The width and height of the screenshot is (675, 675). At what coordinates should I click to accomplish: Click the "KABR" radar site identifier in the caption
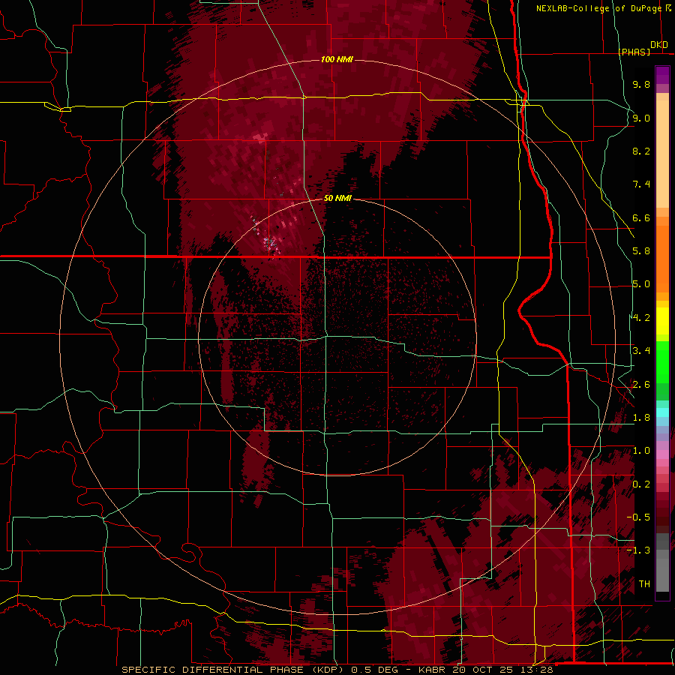coord(433,670)
